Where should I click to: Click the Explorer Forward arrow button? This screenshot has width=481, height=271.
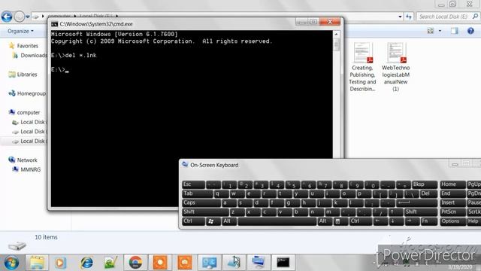(x=20, y=17)
